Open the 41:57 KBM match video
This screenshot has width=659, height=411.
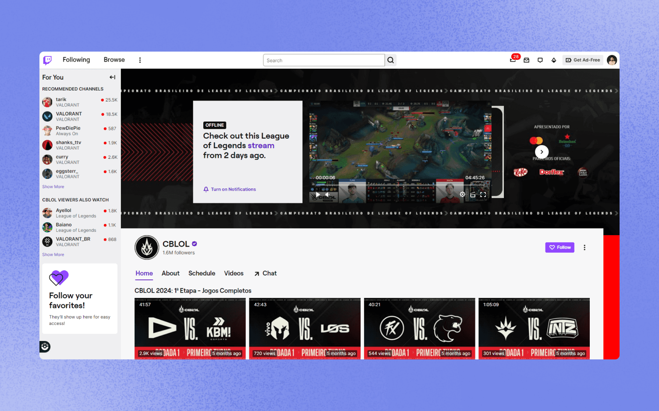(190, 328)
